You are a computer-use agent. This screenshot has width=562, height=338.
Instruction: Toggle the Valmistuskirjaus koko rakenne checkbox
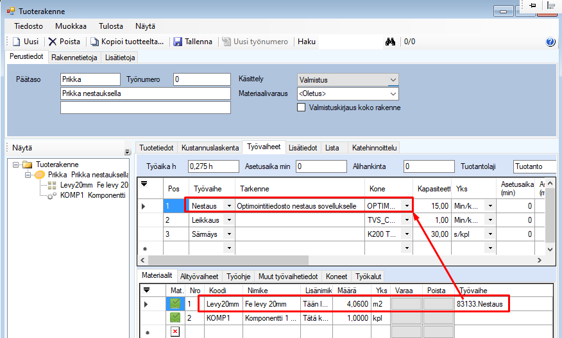[302, 108]
